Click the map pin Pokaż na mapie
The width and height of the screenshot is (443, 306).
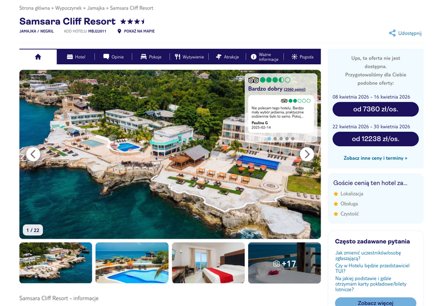119,31
